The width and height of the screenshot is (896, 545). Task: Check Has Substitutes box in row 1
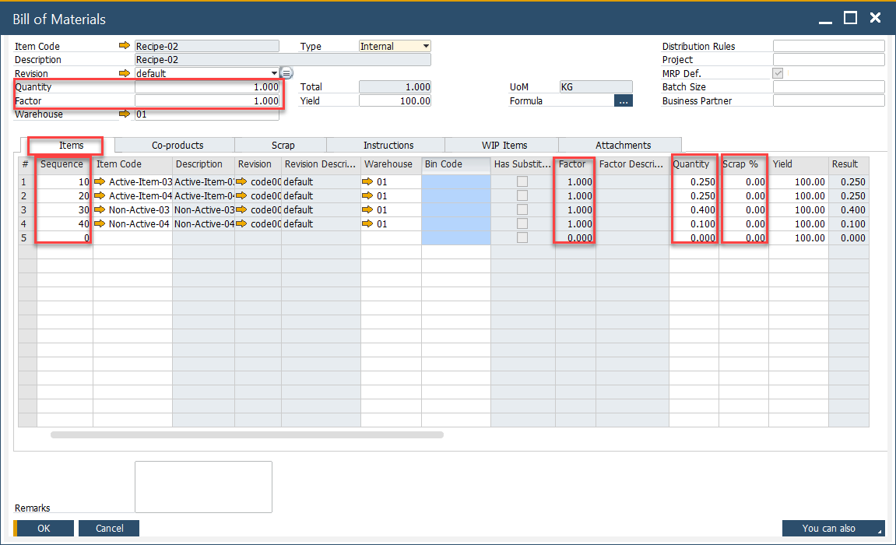tap(522, 181)
